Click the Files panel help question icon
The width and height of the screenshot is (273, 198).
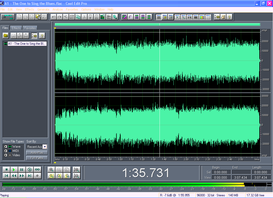(42, 36)
